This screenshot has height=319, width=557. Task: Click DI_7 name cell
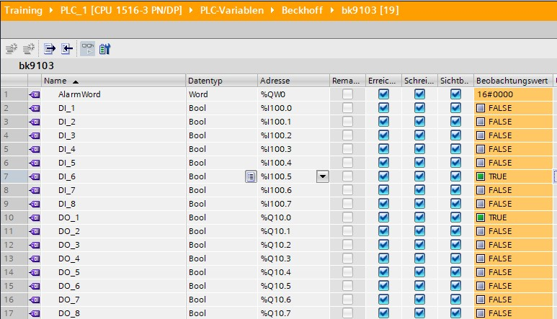(114, 190)
